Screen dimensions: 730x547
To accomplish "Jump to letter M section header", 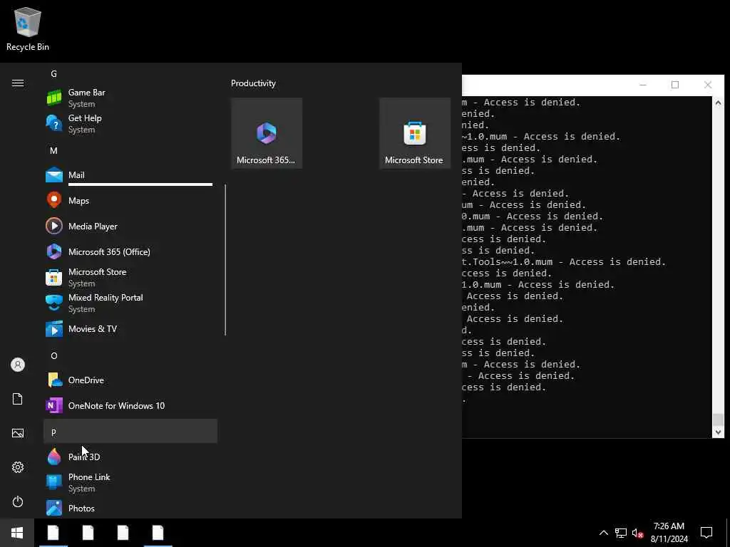I will tap(130, 151).
